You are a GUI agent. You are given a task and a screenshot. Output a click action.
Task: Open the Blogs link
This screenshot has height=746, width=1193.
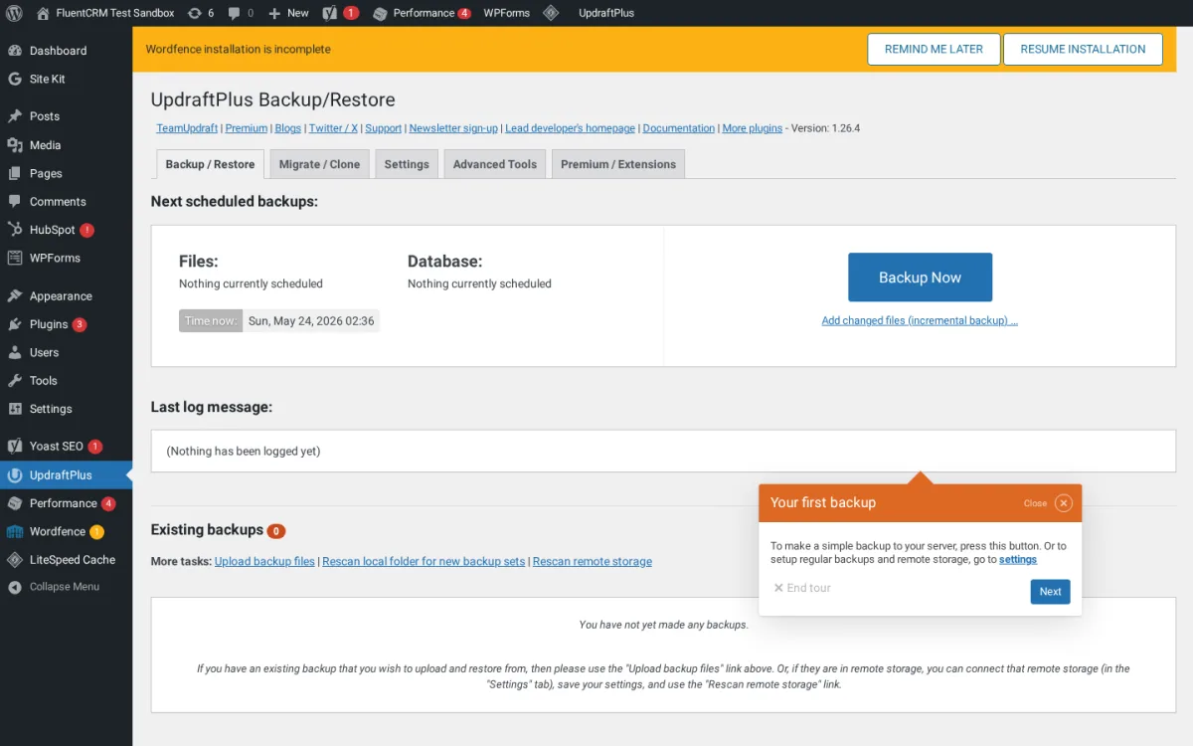tap(288, 128)
